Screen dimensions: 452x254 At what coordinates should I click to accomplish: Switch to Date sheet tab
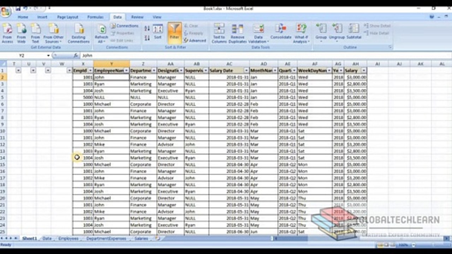pyautogui.click(x=47, y=238)
